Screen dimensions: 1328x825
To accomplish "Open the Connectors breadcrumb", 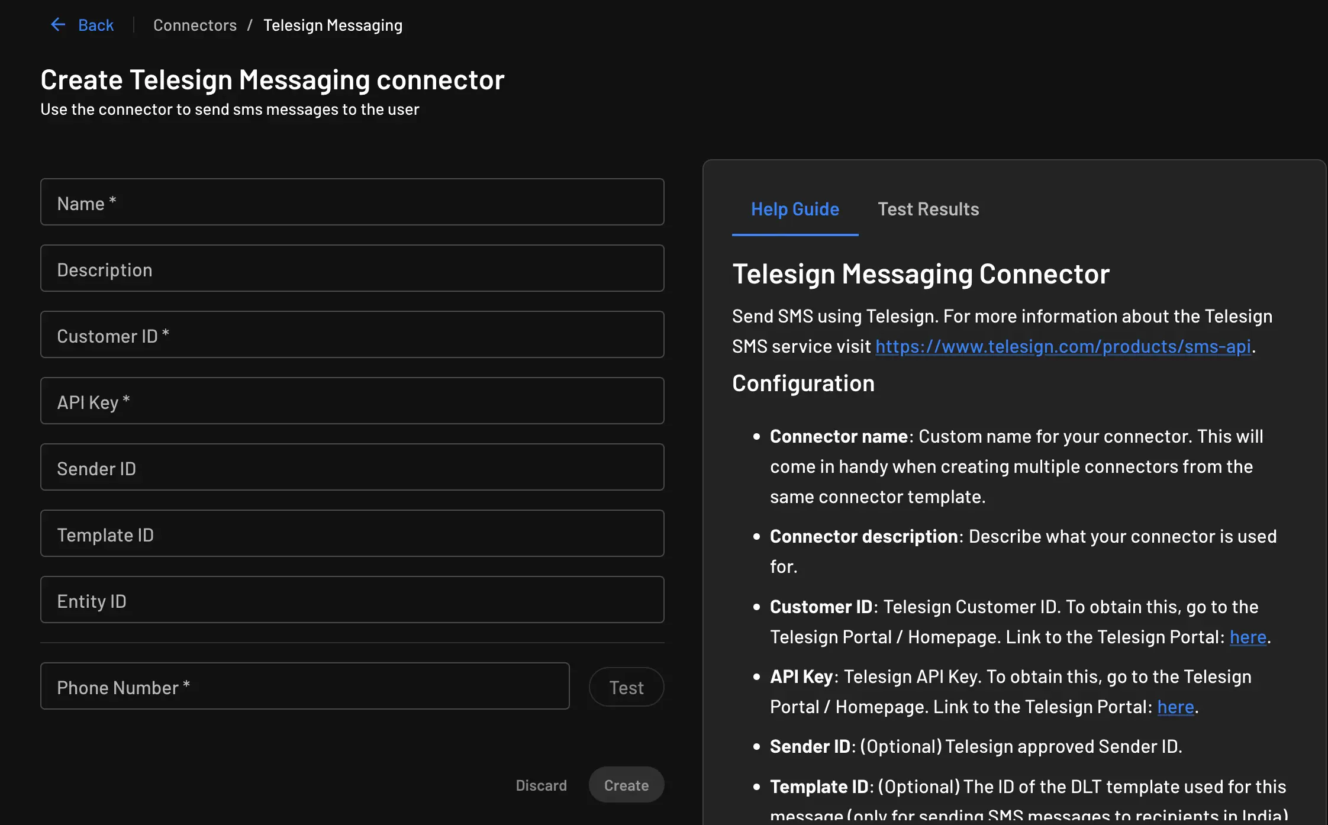I will click(195, 25).
